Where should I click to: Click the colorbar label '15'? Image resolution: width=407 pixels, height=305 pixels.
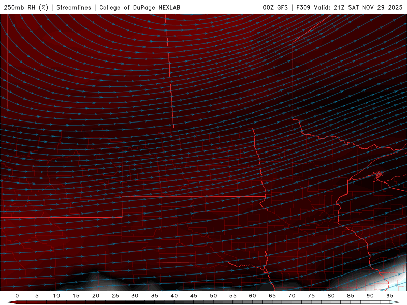click(76, 296)
